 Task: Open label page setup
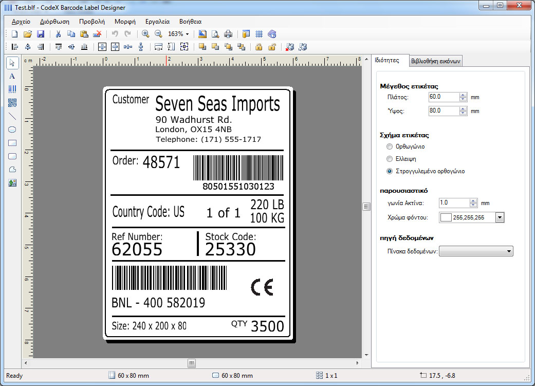(x=202, y=34)
